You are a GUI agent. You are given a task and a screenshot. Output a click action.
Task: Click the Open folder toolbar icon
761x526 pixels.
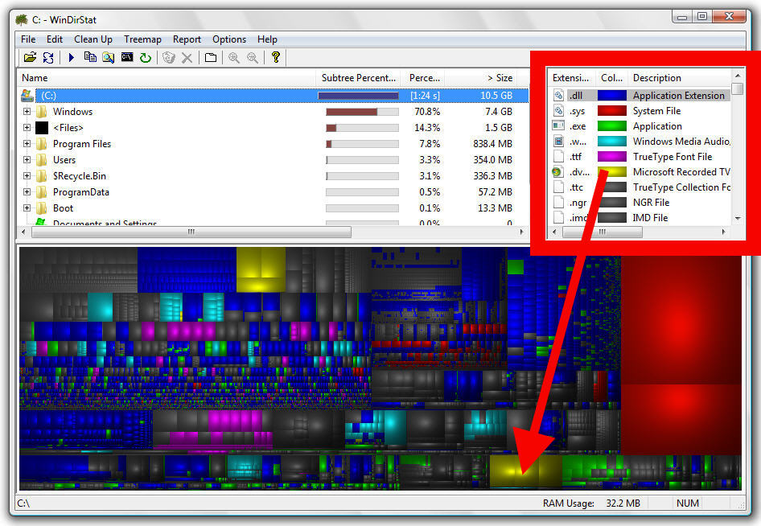[x=30, y=57]
